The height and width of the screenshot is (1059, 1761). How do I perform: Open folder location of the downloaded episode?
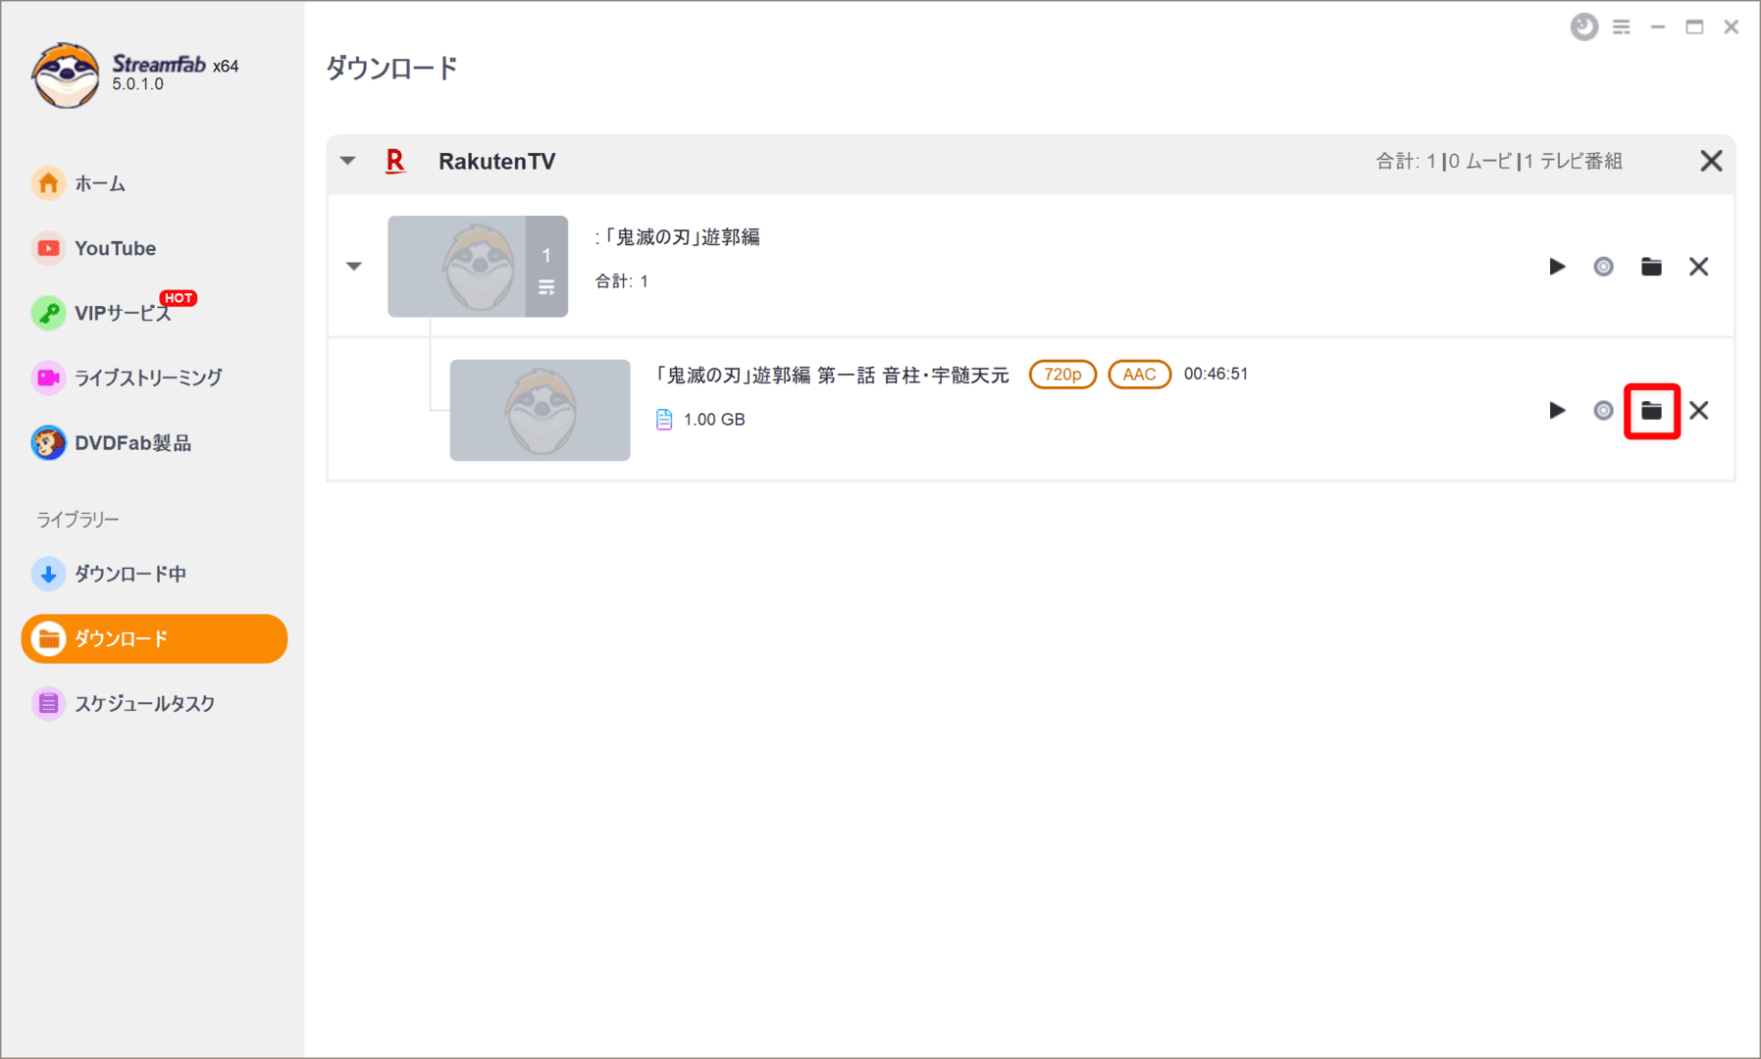pos(1651,411)
